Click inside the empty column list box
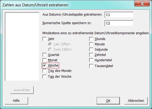The height and width of the screenshot is (109, 152). (x=22, y=46)
